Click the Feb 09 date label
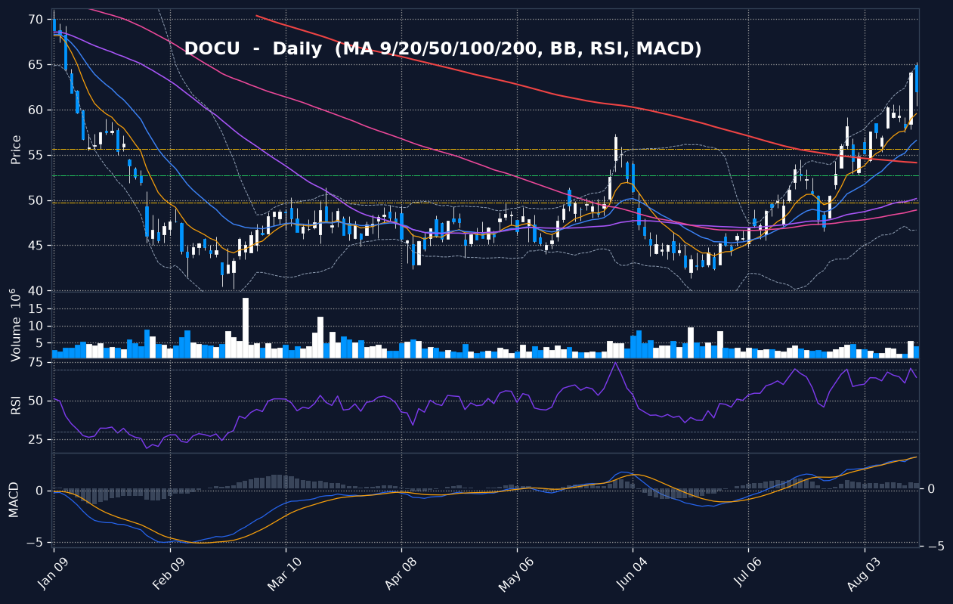Screen dimensions: 953x604 point(169,575)
